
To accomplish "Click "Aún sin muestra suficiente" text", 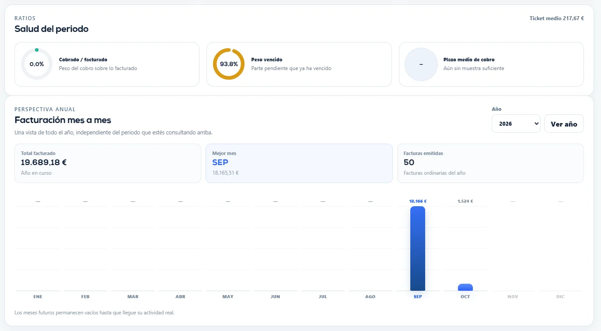I will point(474,68).
